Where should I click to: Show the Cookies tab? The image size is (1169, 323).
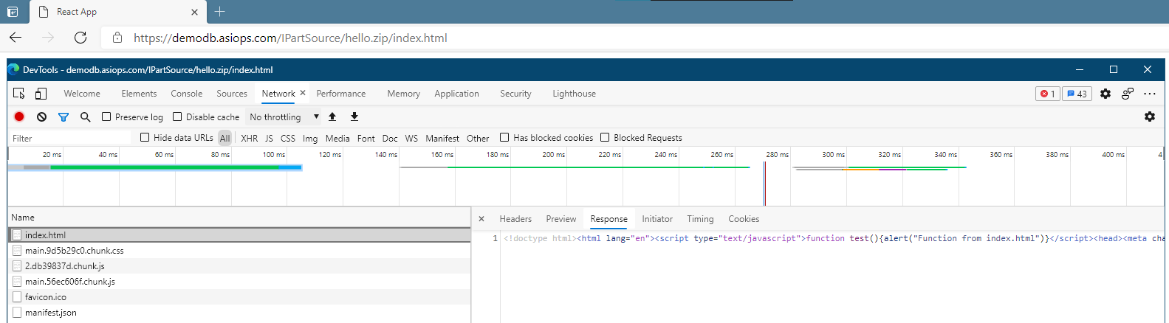(x=744, y=219)
